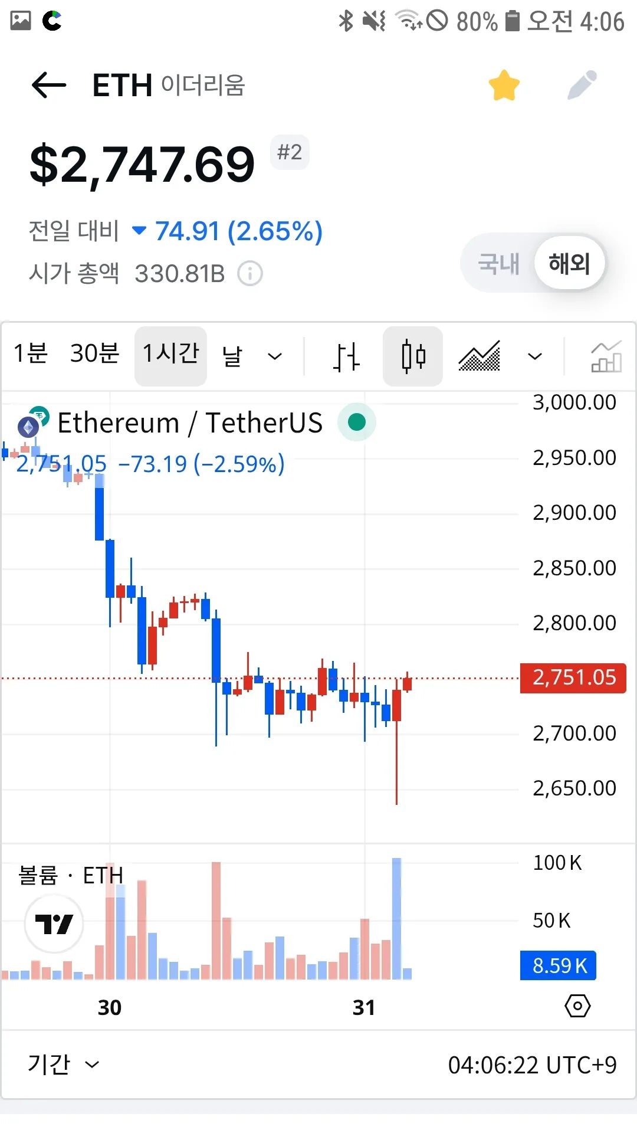
Task: Toggle the yellow favorite star
Action: point(504,86)
